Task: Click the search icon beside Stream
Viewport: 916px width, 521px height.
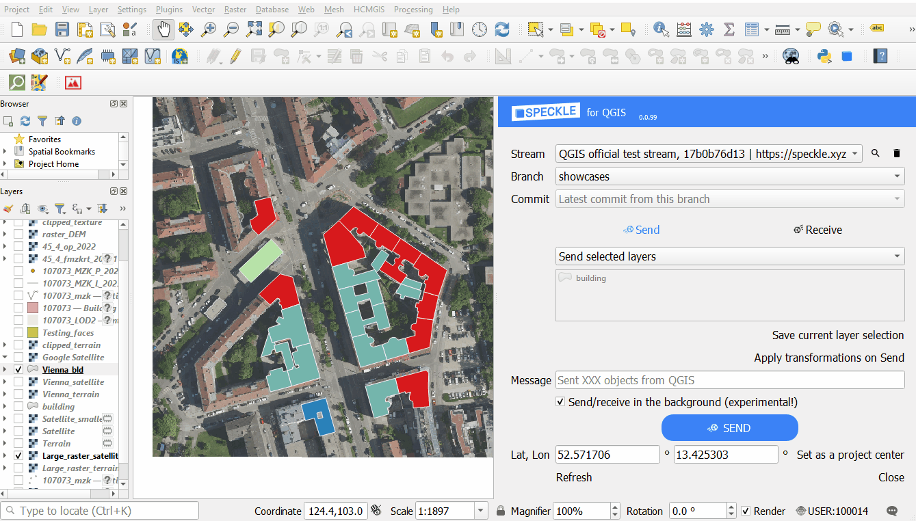Action: point(876,154)
